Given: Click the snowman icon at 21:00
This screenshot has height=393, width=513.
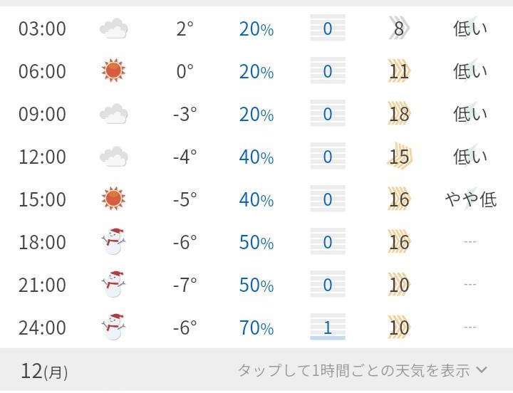Looking at the screenshot, I should coord(114,285).
